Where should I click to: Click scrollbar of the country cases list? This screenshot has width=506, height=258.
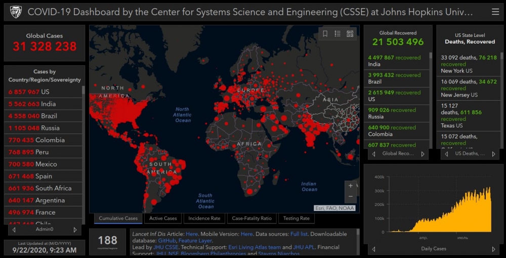[x=83, y=152]
